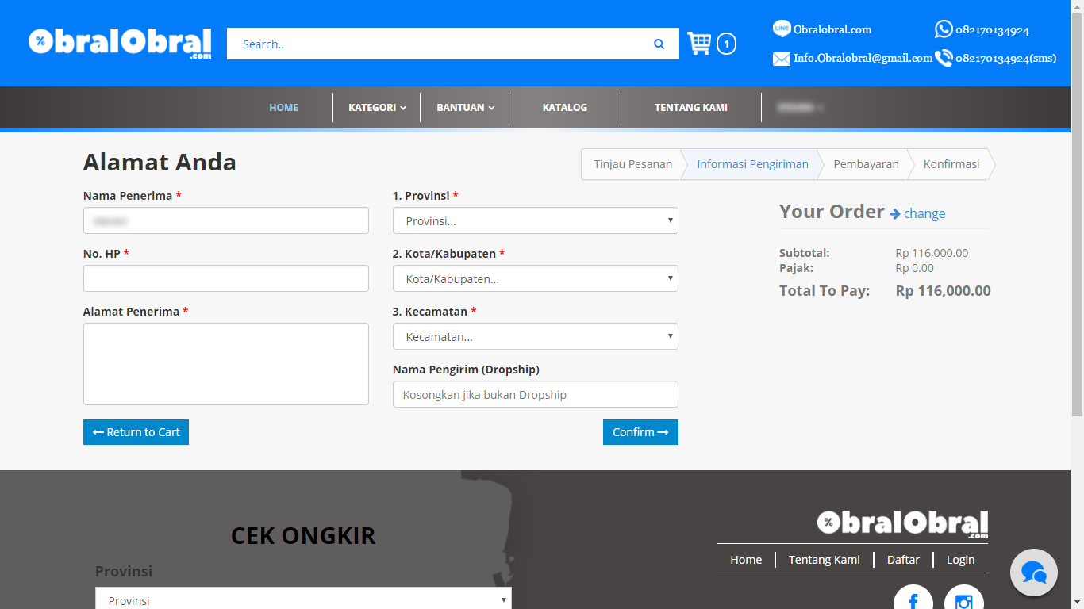
Task: Click the ObralObral header logo
Action: click(x=120, y=44)
